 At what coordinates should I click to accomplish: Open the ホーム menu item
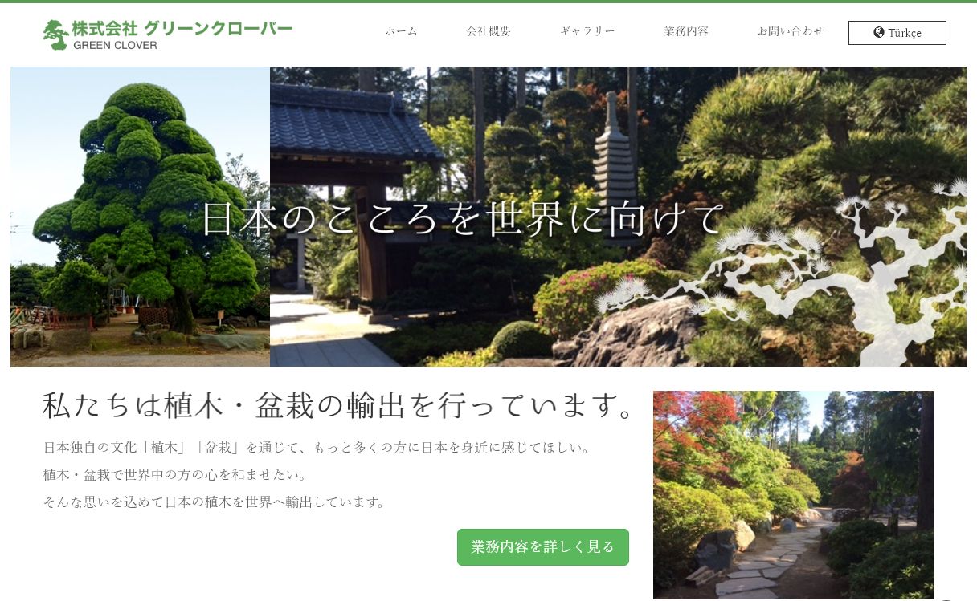(x=401, y=31)
